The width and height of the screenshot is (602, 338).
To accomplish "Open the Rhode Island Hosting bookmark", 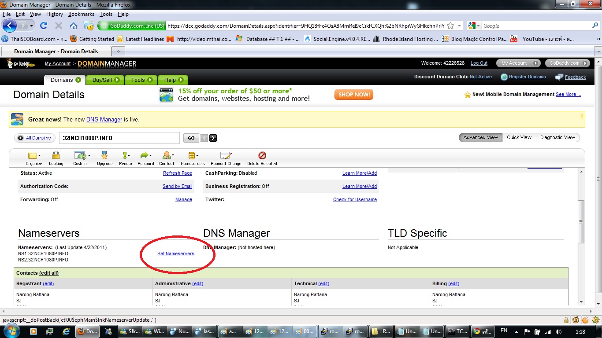I will (x=405, y=39).
